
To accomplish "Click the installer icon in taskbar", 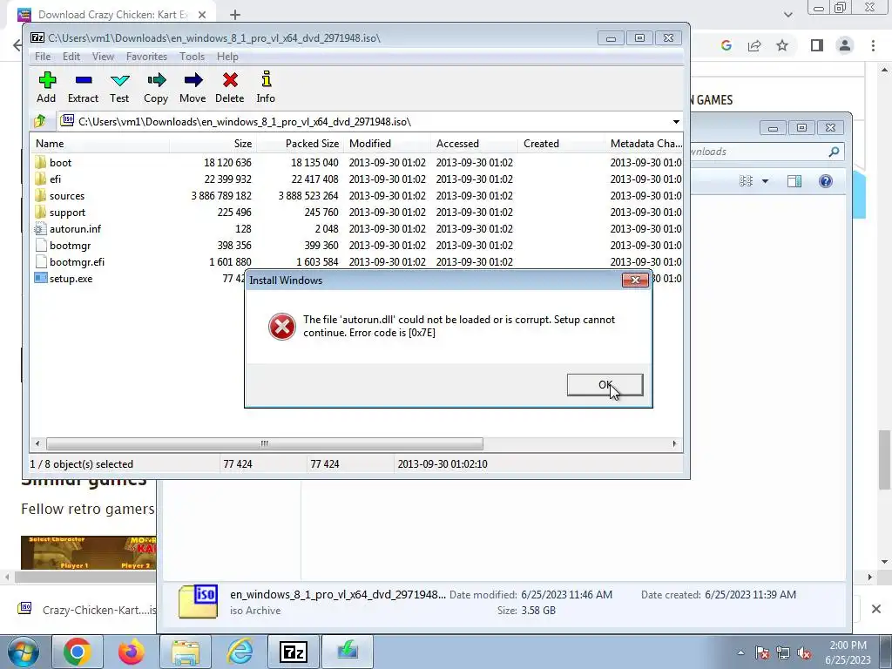I will tap(348, 652).
